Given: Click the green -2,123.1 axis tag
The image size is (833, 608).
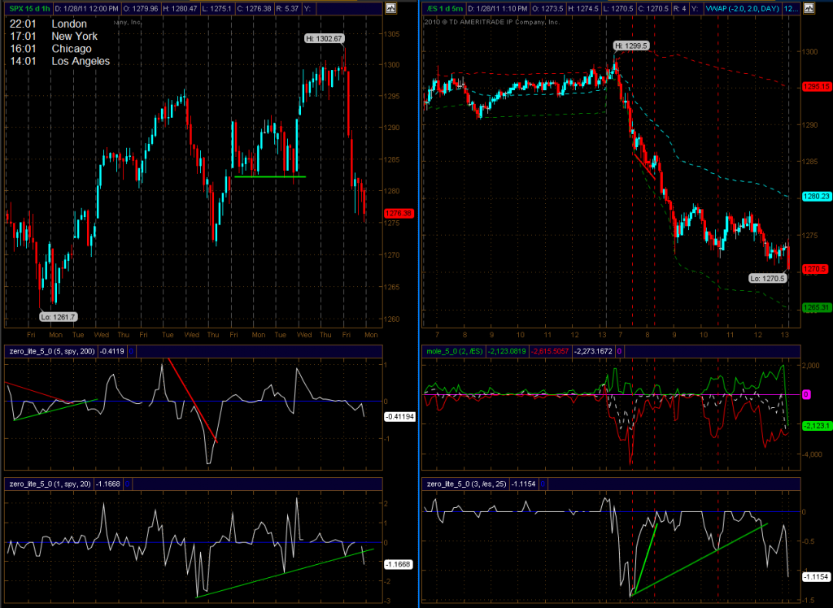Looking at the screenshot, I should 817,425.
